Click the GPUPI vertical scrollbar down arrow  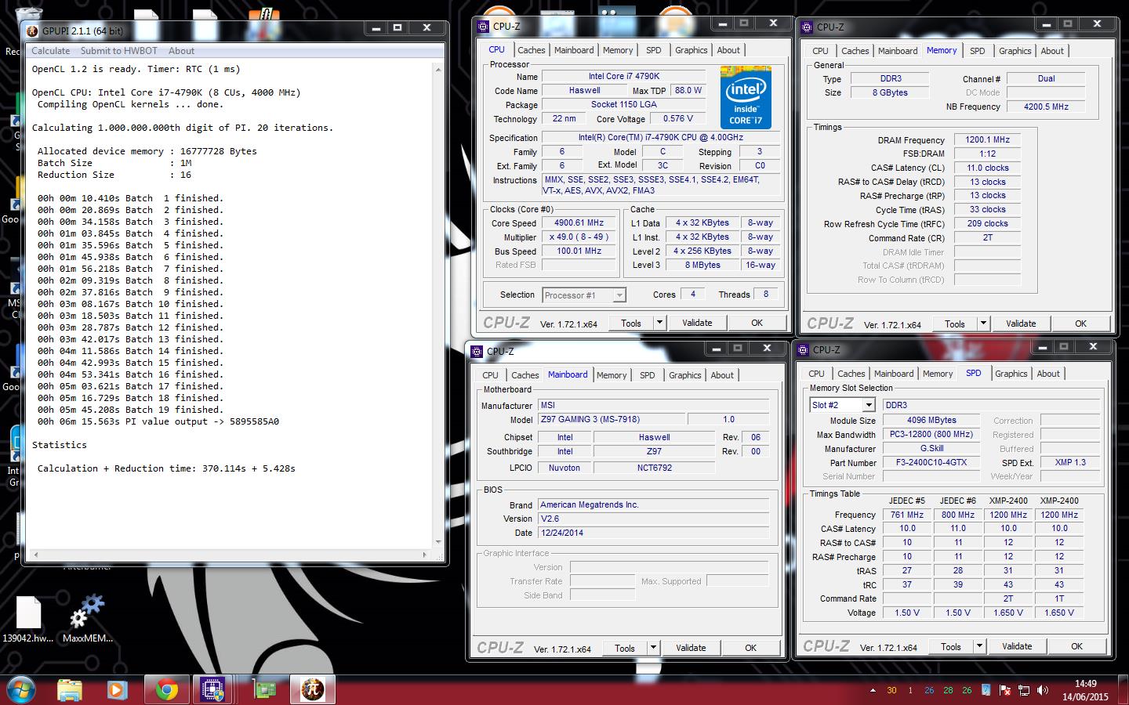tap(437, 541)
